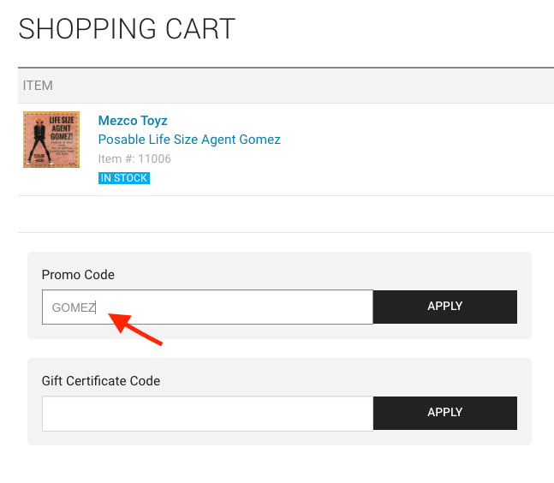The width and height of the screenshot is (554, 483).
Task: Focus the Promo Code input field
Action: click(207, 307)
